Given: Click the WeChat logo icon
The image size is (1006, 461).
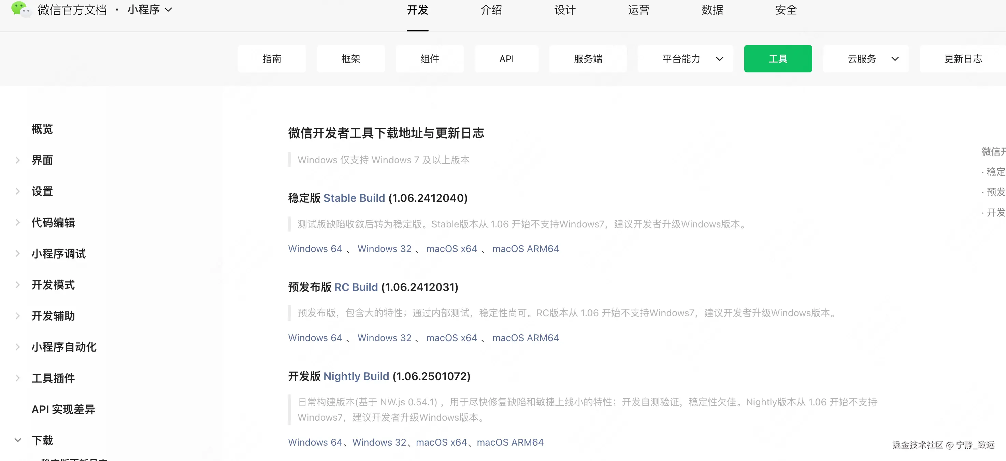Looking at the screenshot, I should (x=20, y=9).
